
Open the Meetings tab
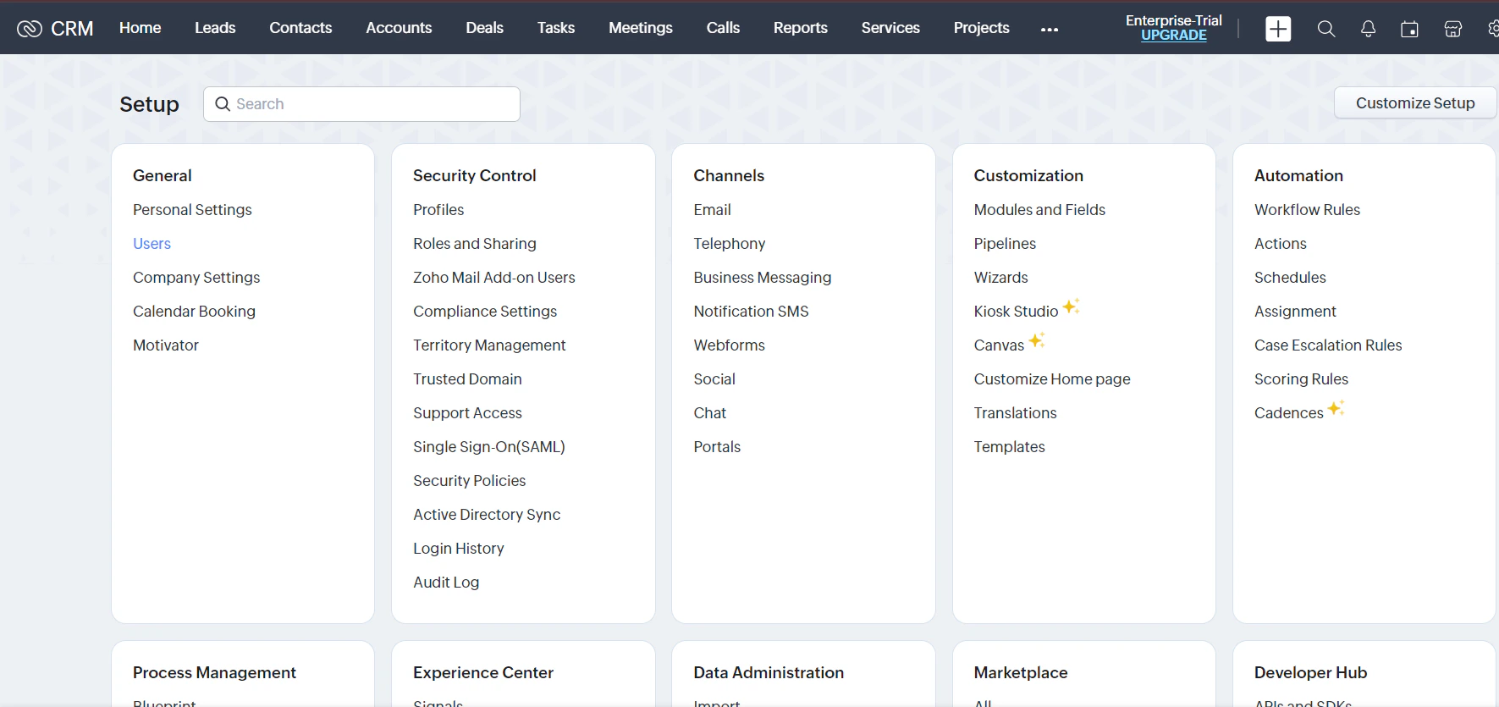point(641,28)
